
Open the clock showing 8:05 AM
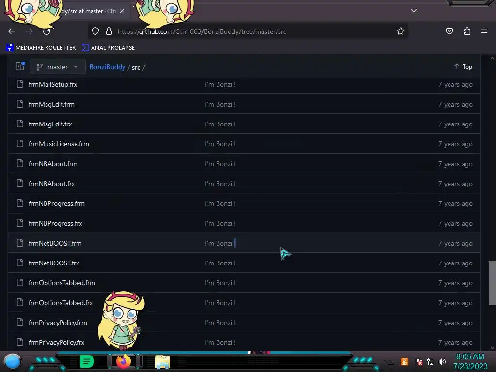pos(470,361)
